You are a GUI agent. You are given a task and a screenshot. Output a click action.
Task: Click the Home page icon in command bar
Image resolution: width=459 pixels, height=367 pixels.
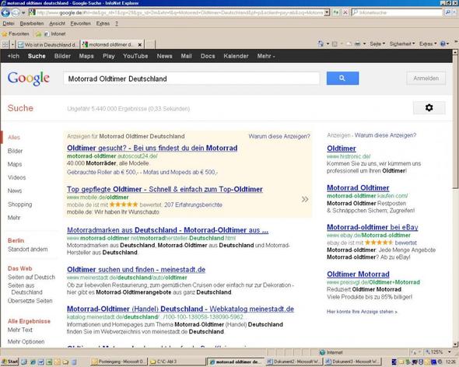[x=321, y=44]
